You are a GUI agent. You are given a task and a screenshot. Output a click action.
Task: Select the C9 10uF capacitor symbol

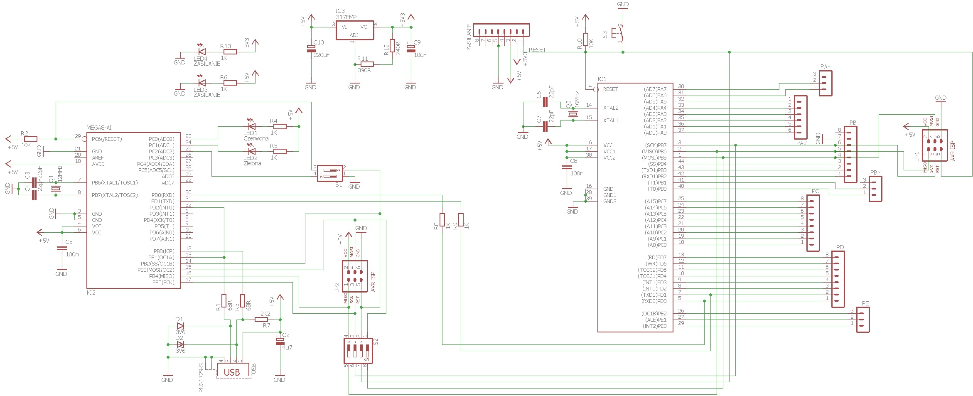click(x=411, y=49)
